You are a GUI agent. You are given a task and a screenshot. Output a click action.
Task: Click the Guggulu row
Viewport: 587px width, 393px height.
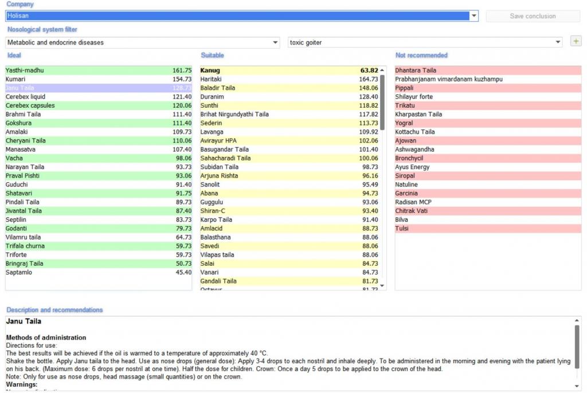point(289,202)
